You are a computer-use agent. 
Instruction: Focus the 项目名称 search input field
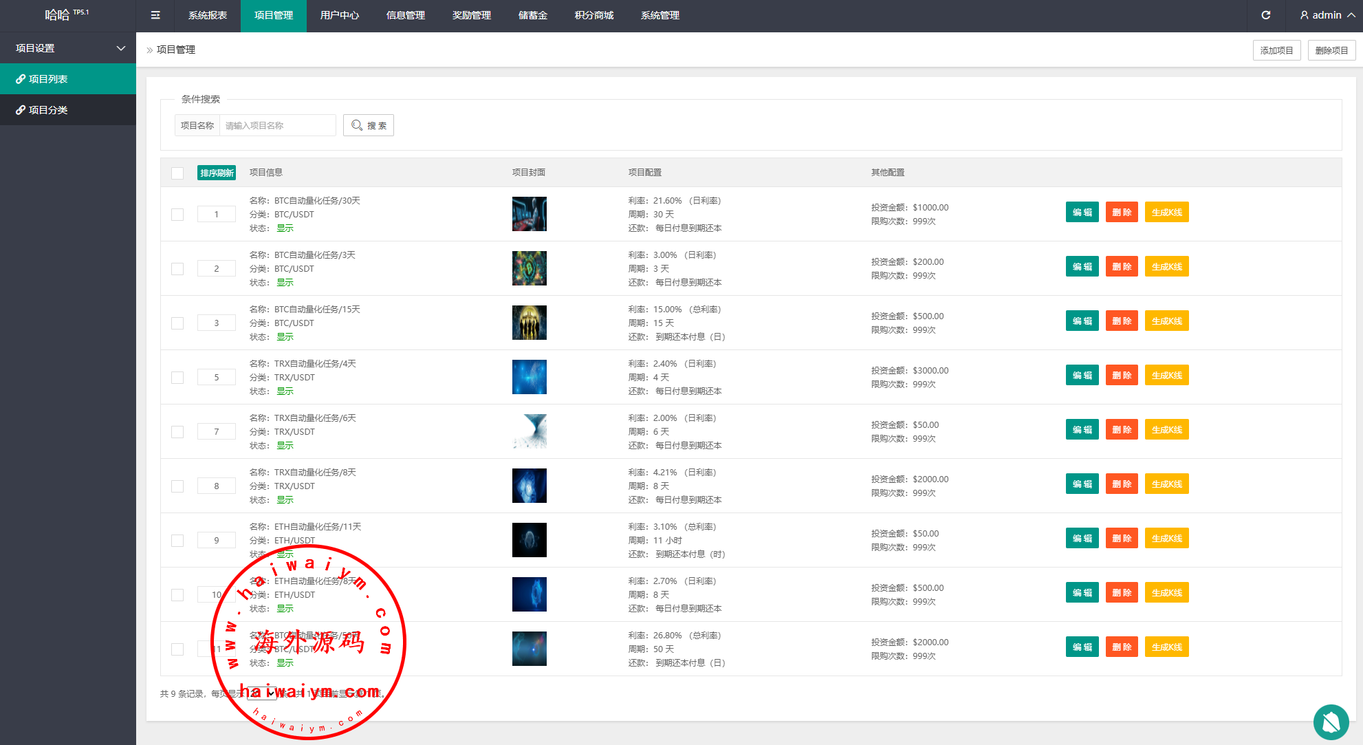[276, 125]
